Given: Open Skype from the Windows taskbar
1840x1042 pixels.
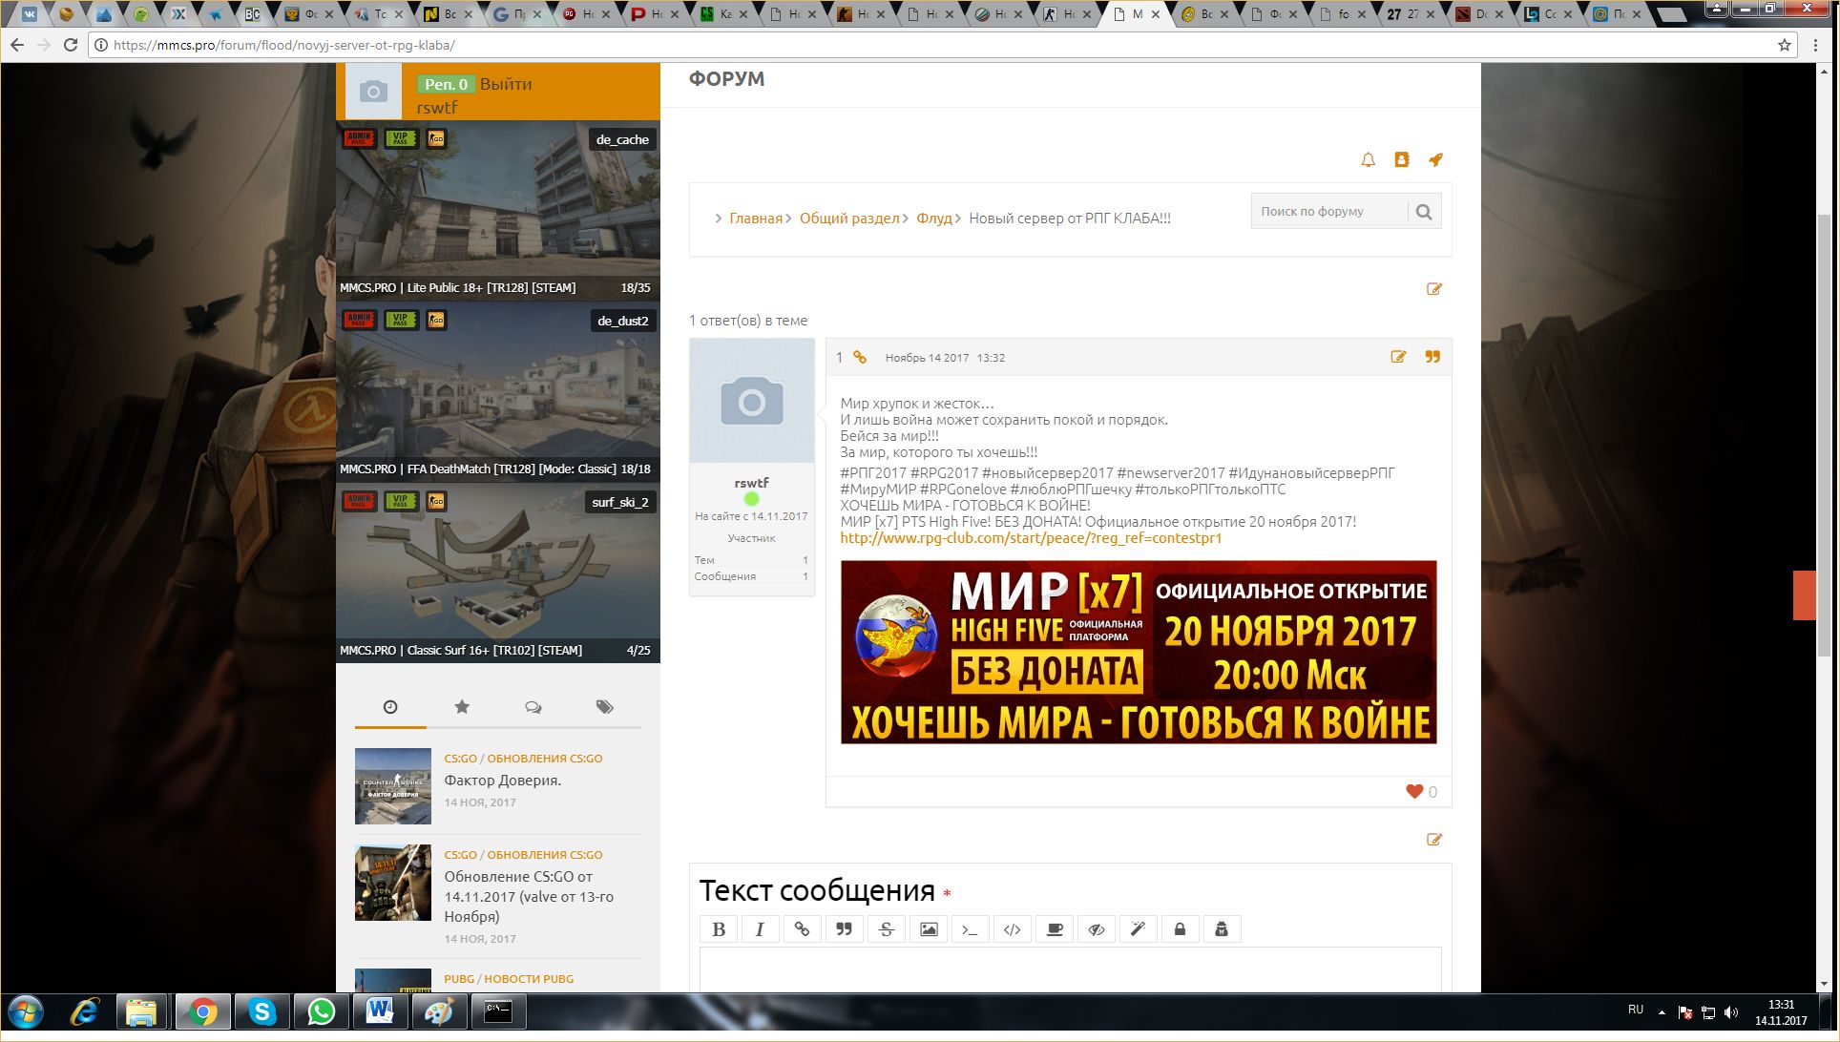Looking at the screenshot, I should click(x=261, y=1011).
